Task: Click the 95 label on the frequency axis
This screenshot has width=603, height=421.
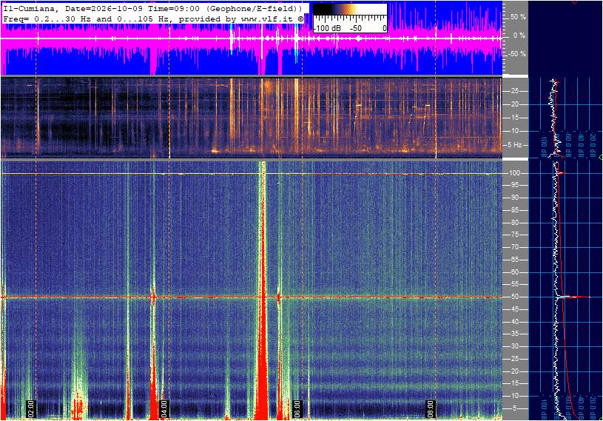Action: pyautogui.click(x=514, y=185)
